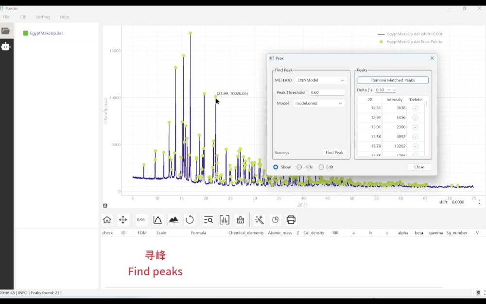The image size is (486, 304).
Task: Click the Peaks found: 211 status message
Action: tap(46, 292)
